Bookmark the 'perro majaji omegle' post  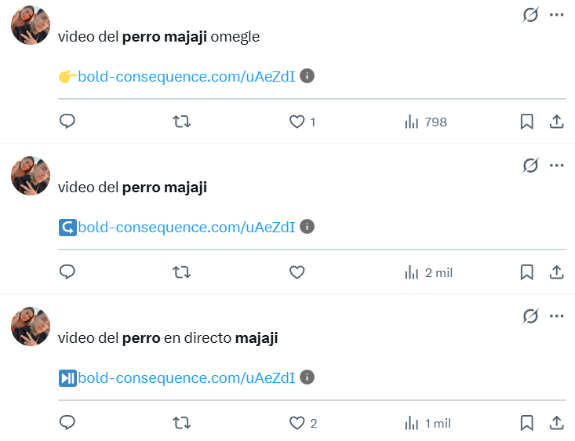click(x=527, y=122)
